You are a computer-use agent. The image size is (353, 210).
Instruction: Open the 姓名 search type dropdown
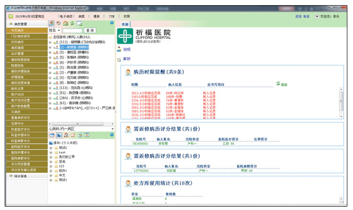coord(59,30)
